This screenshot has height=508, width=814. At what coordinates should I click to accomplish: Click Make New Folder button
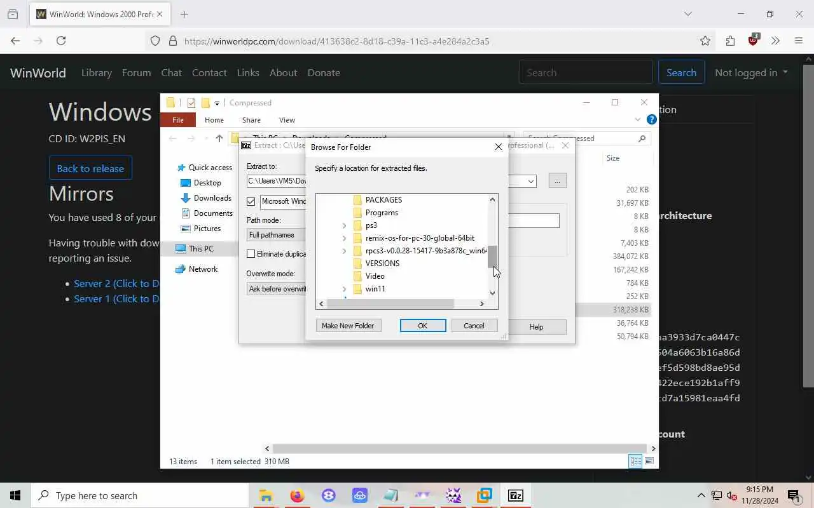click(x=348, y=326)
